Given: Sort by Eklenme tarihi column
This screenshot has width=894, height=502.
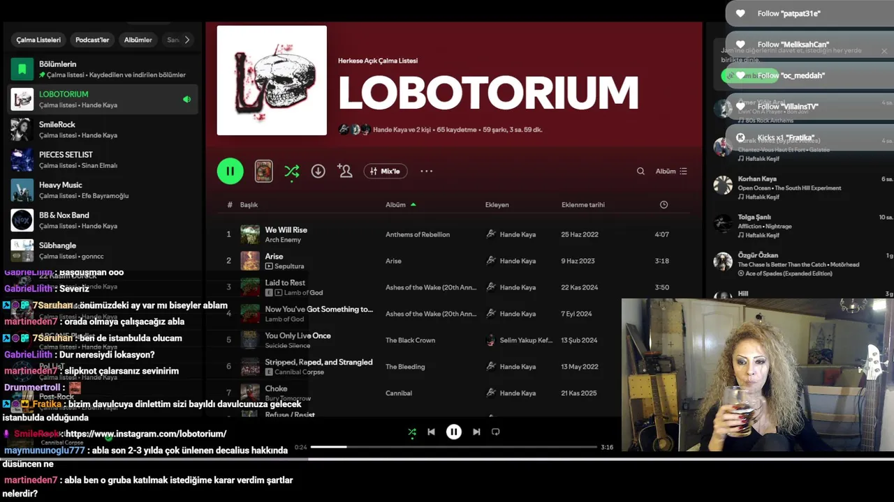Looking at the screenshot, I should point(583,205).
